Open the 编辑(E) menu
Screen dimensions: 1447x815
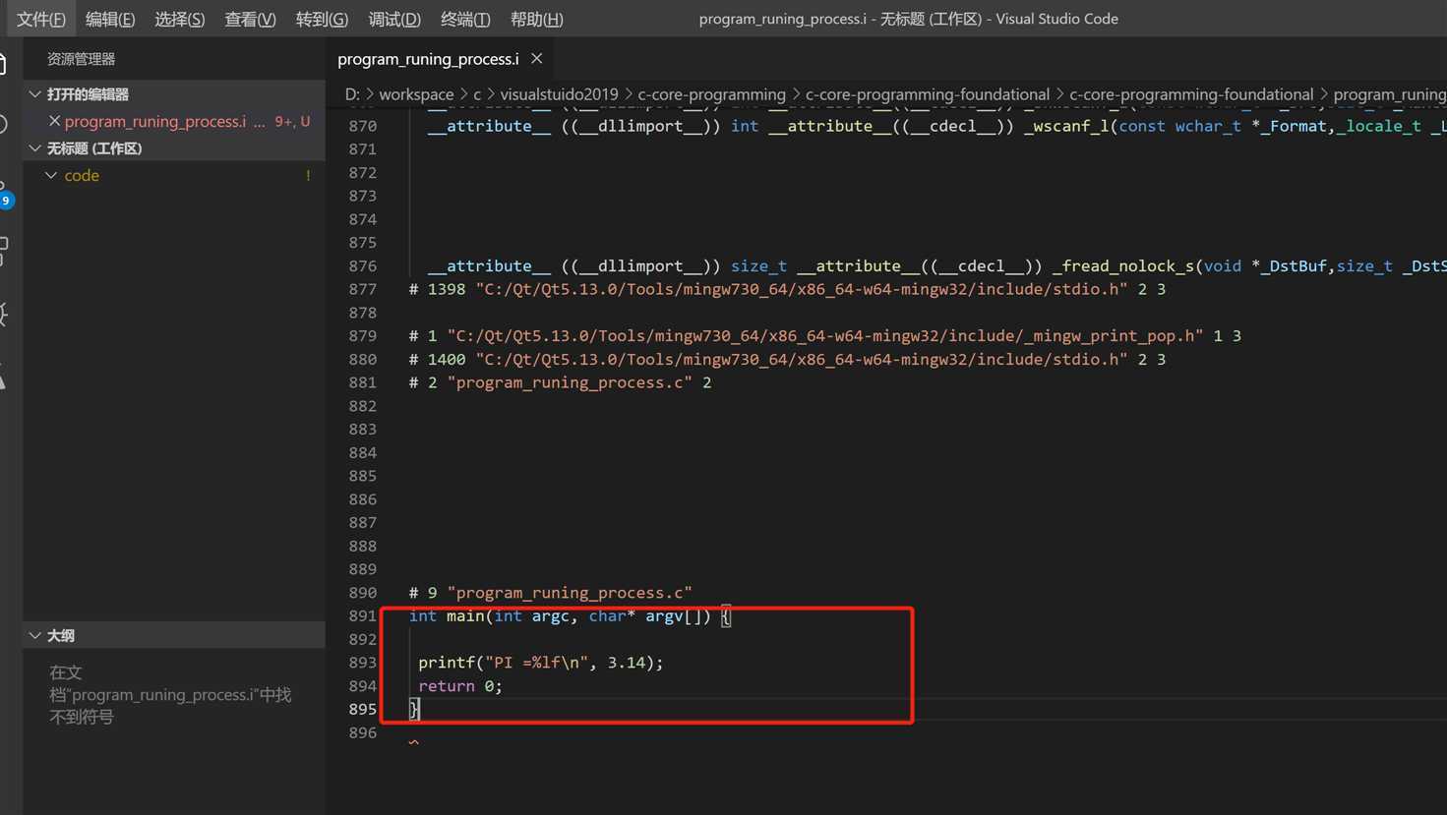coord(110,19)
